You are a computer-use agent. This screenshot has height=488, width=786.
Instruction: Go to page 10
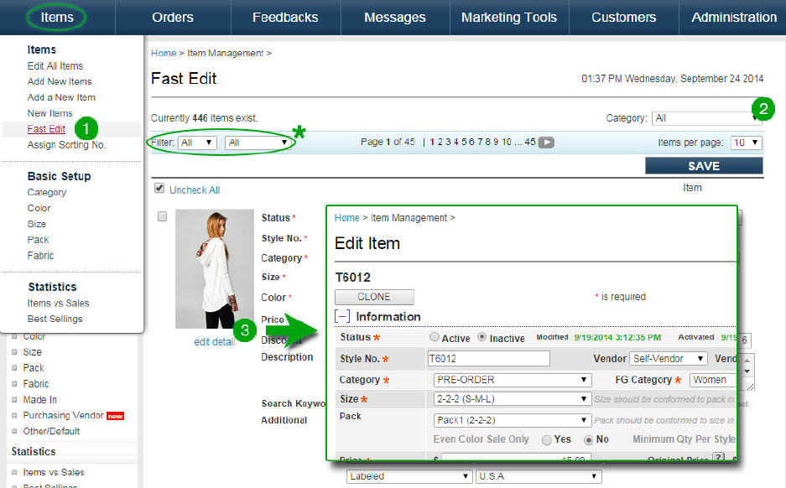pyautogui.click(x=507, y=143)
